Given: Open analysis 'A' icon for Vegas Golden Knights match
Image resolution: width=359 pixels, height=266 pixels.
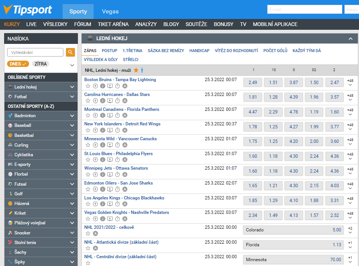Looking at the screenshot, I should point(125,219).
